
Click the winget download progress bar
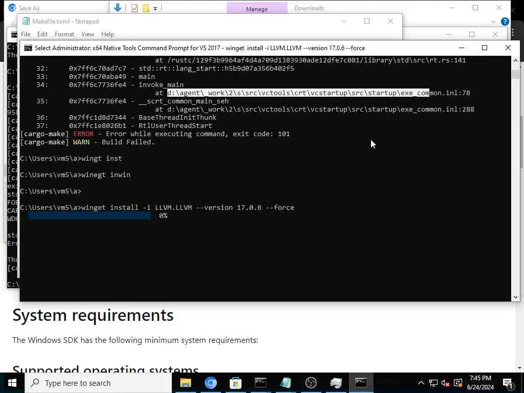tap(90, 216)
